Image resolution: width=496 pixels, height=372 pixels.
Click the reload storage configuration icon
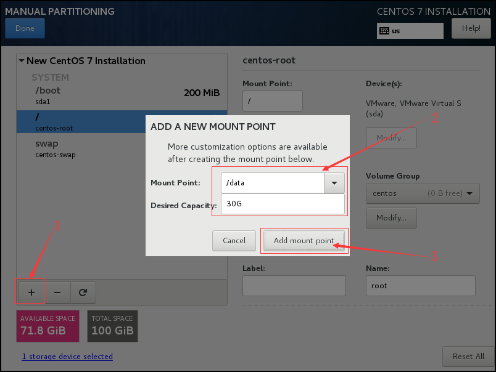(83, 293)
